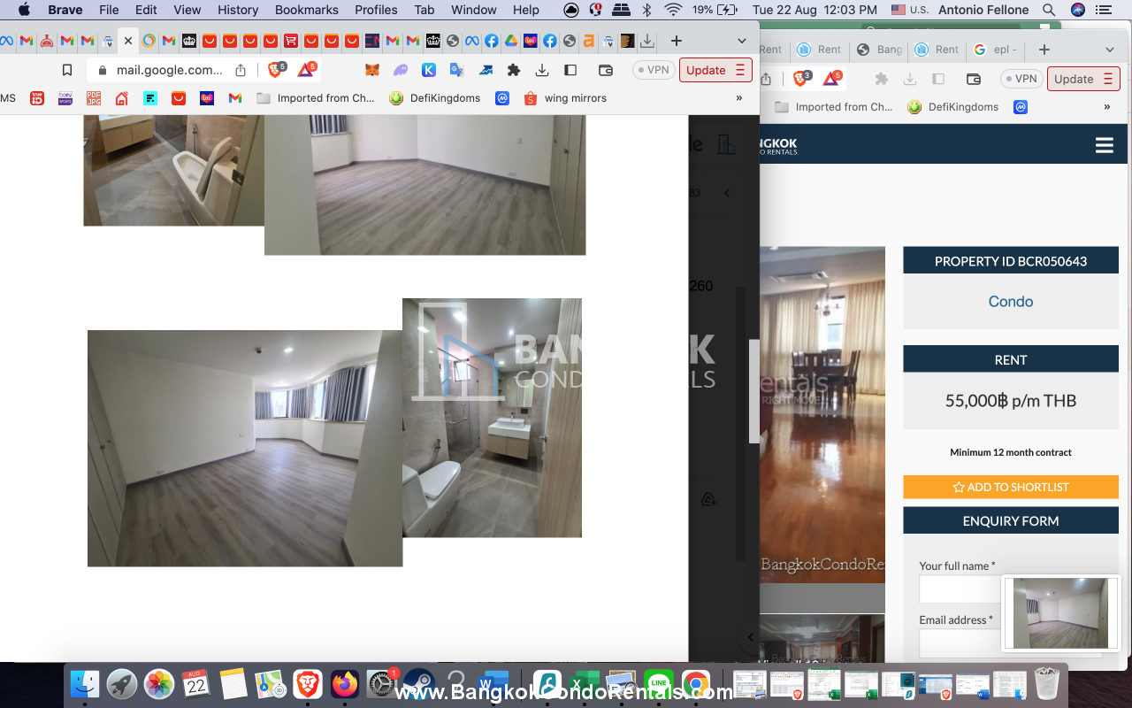The width and height of the screenshot is (1132, 708).
Task: Expand the tab search chevron in the Gmail window
Action: (x=741, y=41)
